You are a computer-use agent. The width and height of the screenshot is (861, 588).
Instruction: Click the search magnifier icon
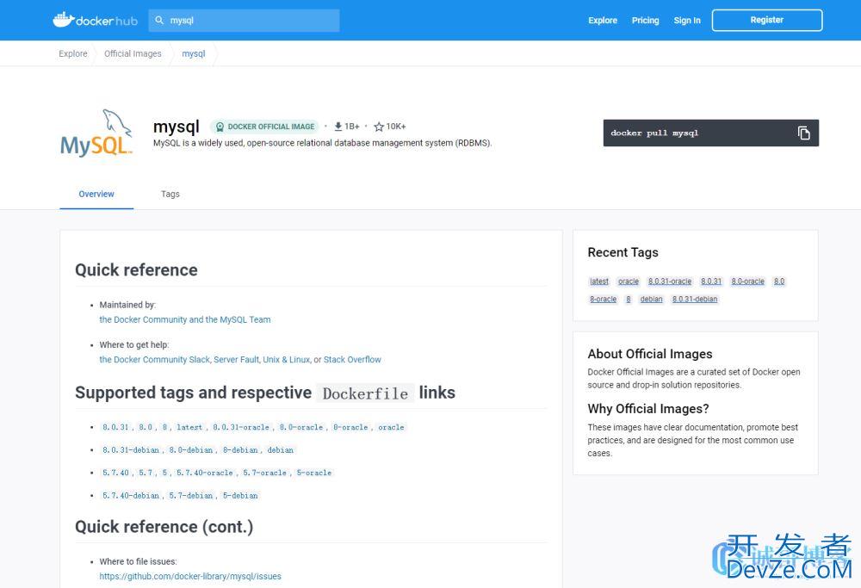159,21
